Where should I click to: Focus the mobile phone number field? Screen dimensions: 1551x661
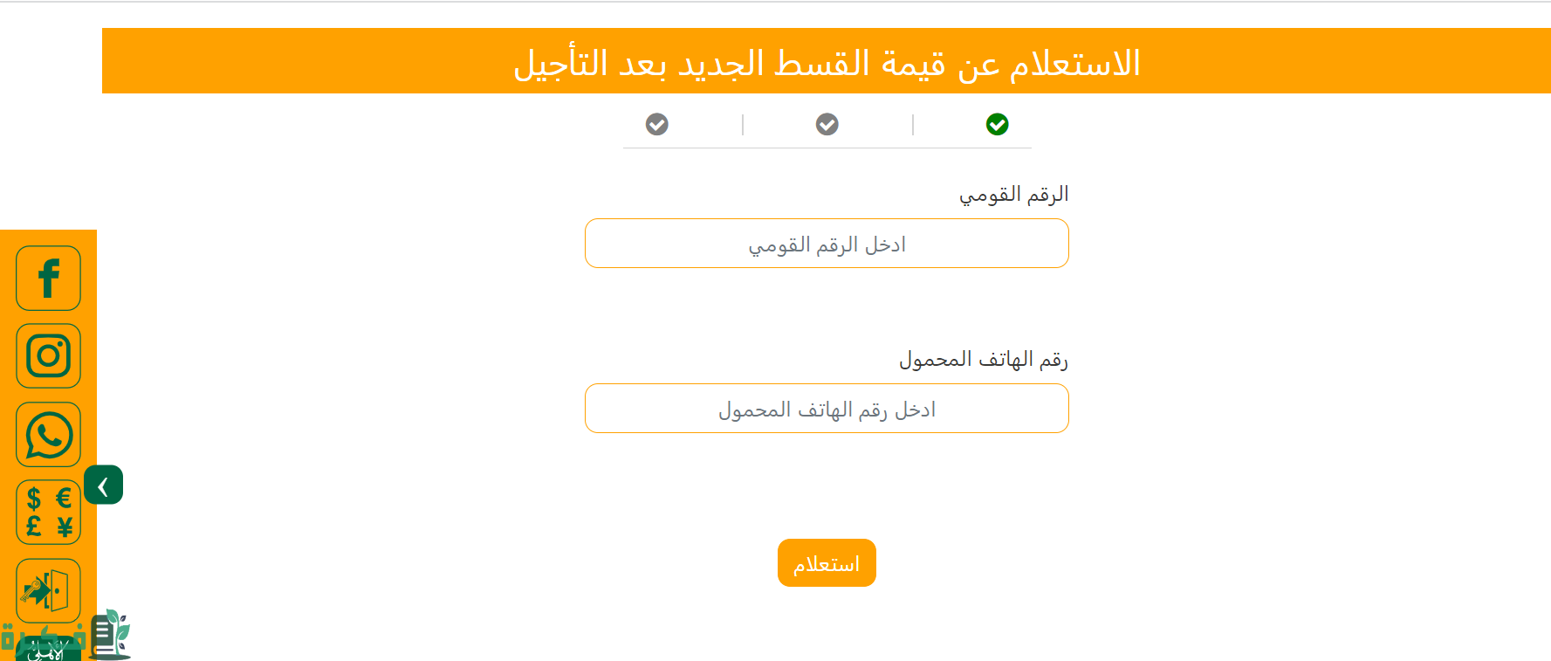point(827,409)
